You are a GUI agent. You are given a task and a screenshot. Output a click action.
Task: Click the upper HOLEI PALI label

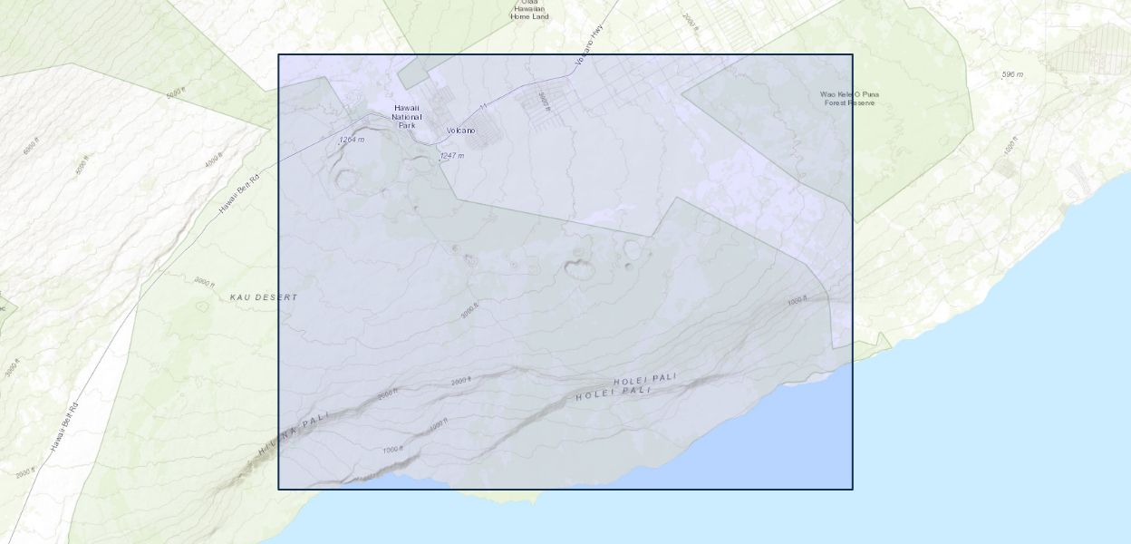645,381
